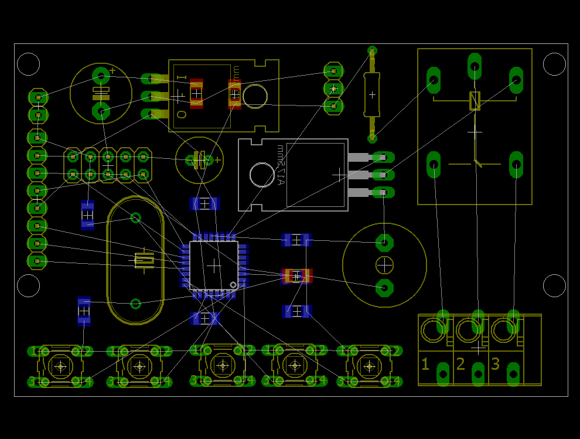Image resolution: width=580 pixels, height=439 pixels.
Task: Click the third screw circle of the terminal block
Action: (x=503, y=329)
